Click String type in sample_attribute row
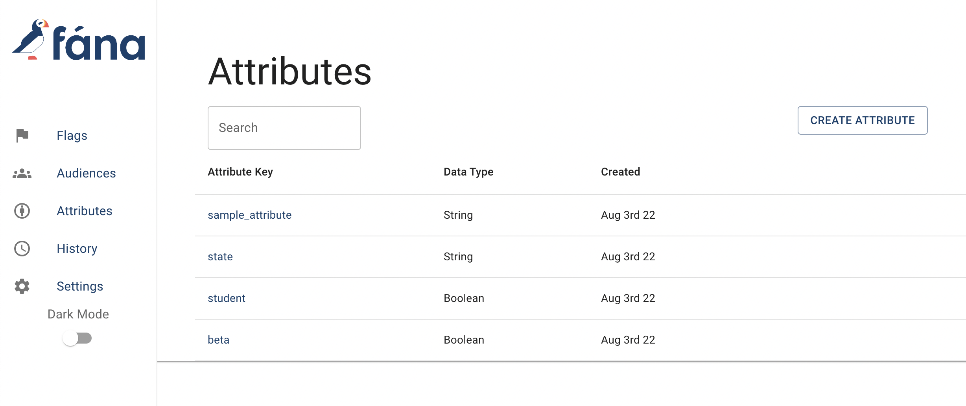The width and height of the screenshot is (966, 406). click(x=458, y=215)
